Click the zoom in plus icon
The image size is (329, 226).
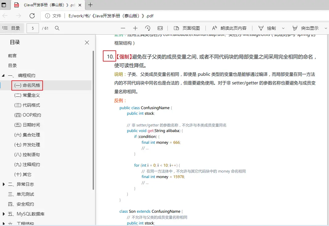135,28
